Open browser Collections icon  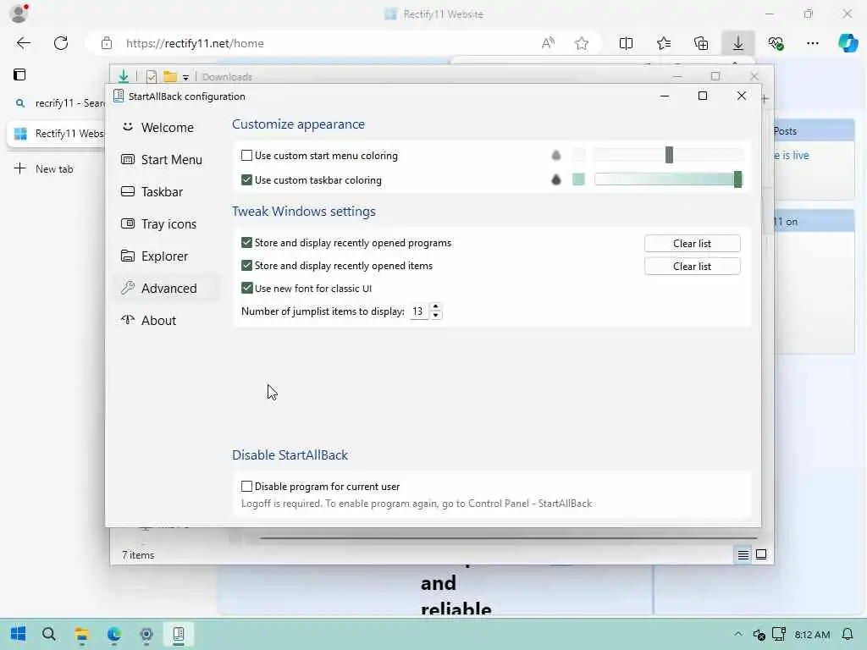pyautogui.click(x=700, y=43)
